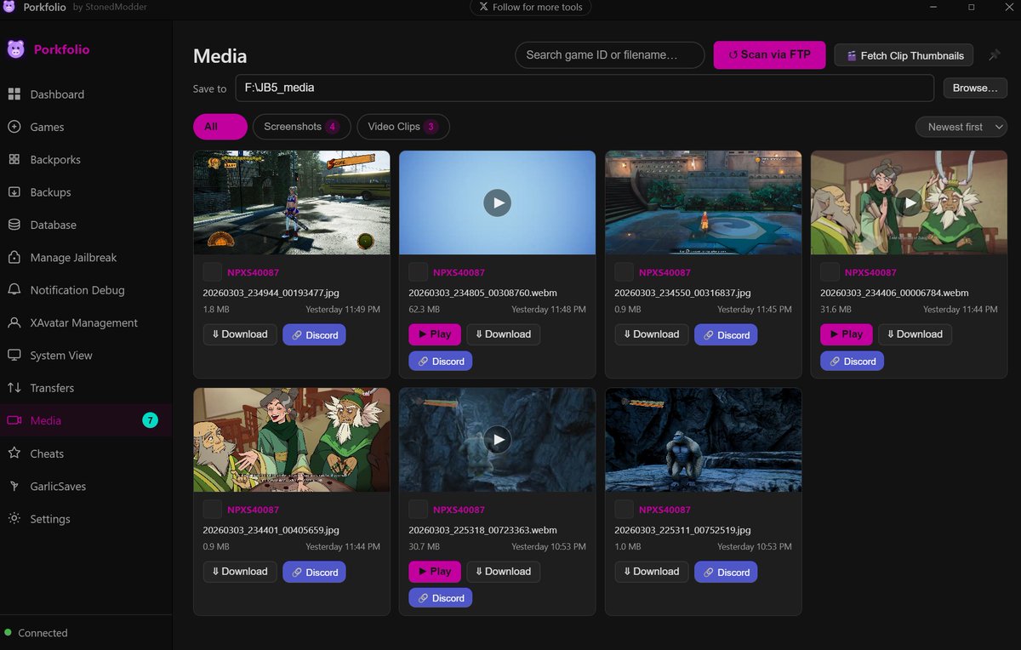Click the Browse… button for save folder

pyautogui.click(x=975, y=88)
